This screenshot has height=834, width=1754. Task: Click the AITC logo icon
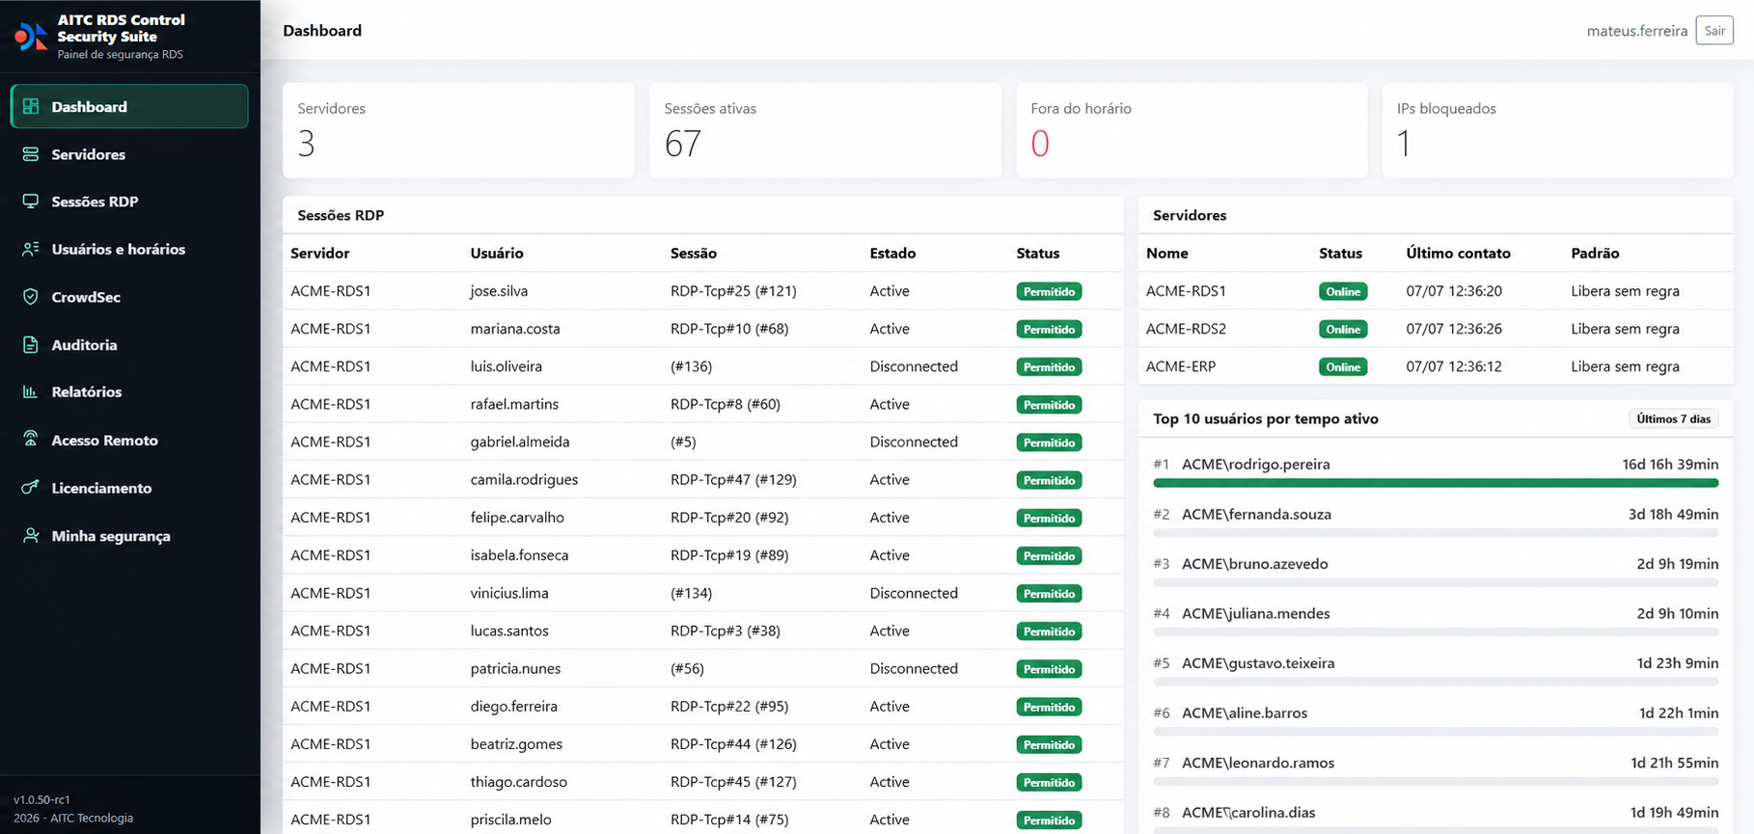pos(30,37)
